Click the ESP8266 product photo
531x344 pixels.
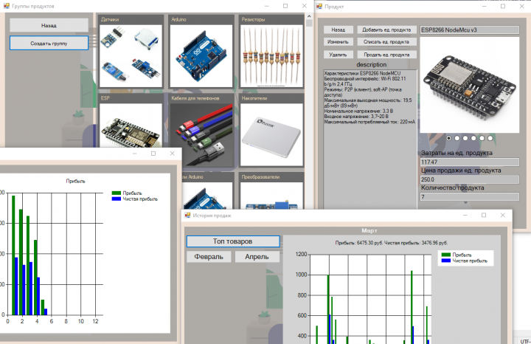pyautogui.click(x=469, y=85)
